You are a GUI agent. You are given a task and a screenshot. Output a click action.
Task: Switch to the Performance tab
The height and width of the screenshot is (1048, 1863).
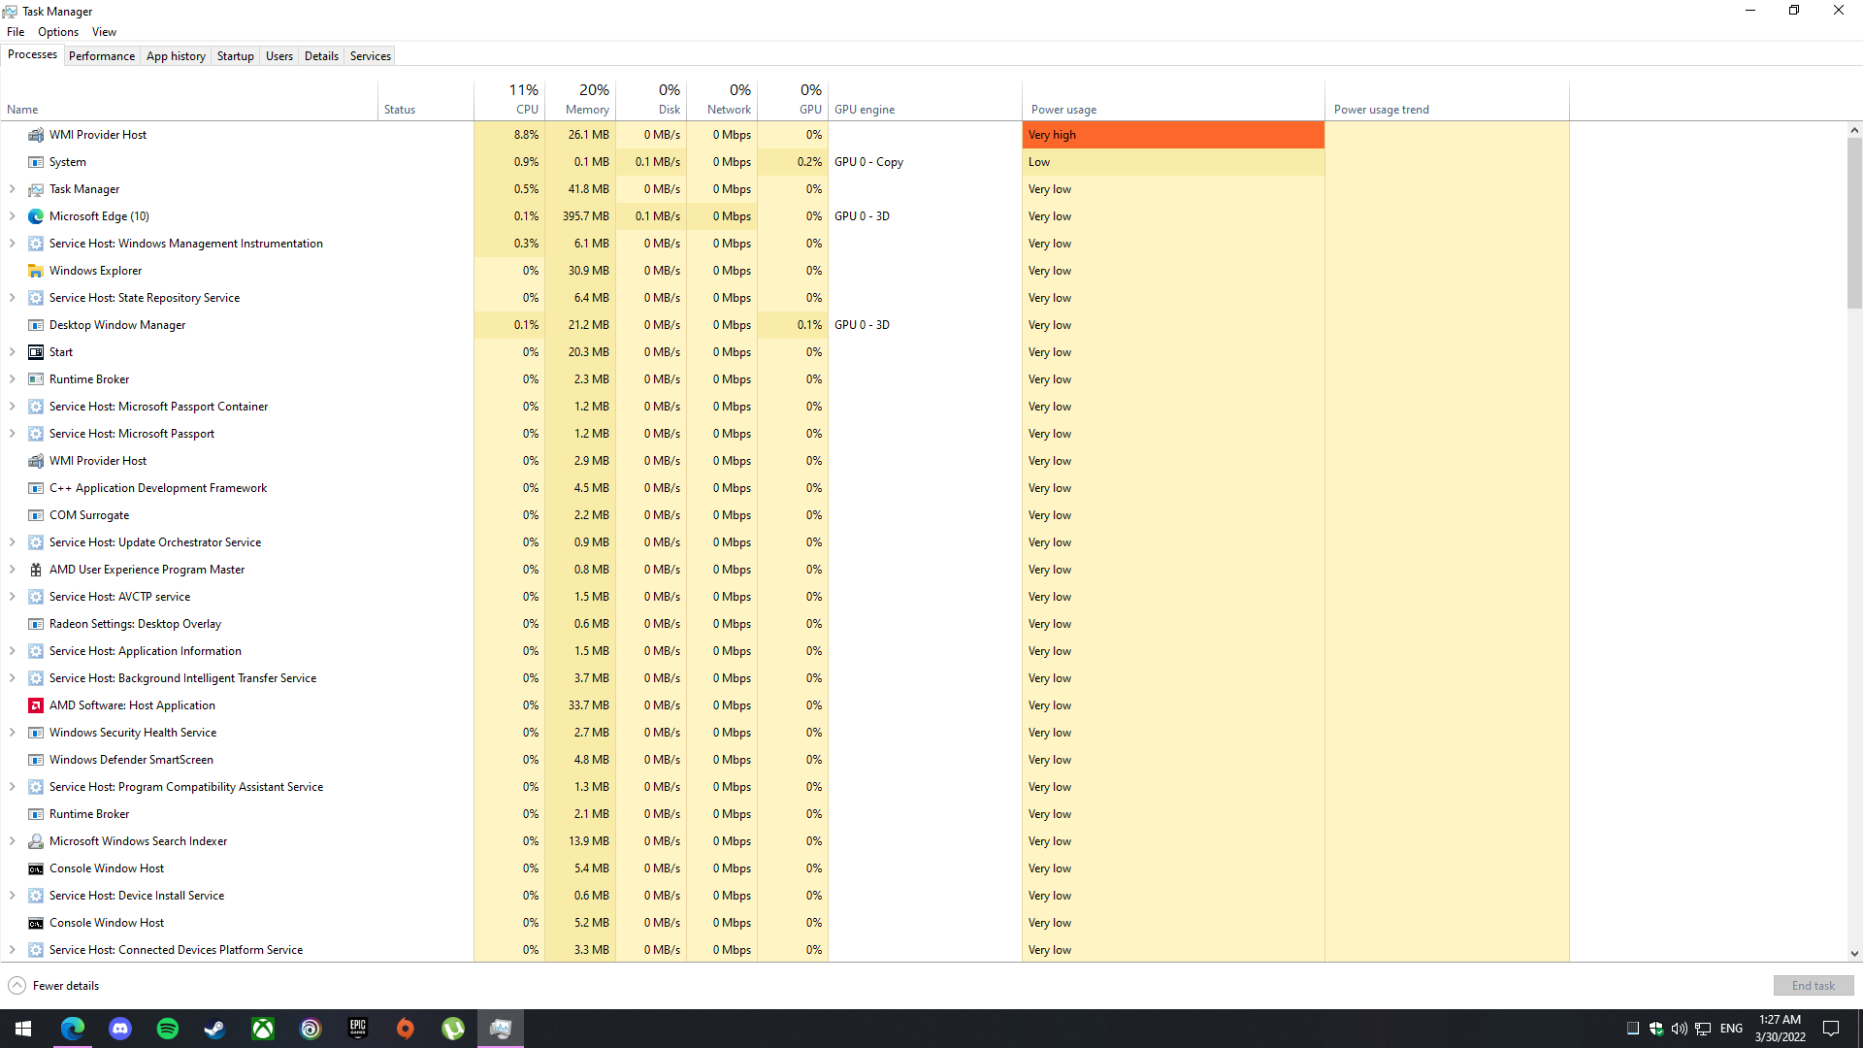tap(102, 56)
